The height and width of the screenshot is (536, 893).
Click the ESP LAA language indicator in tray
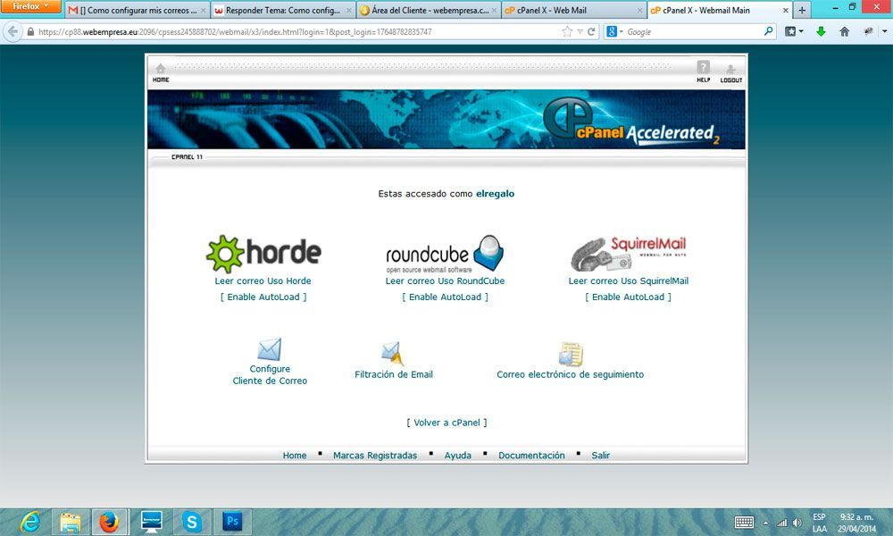pyautogui.click(x=819, y=523)
